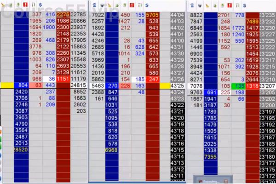Click the highlighted offer size 5705
276x184 pixels.
pyautogui.click(x=153, y=15)
